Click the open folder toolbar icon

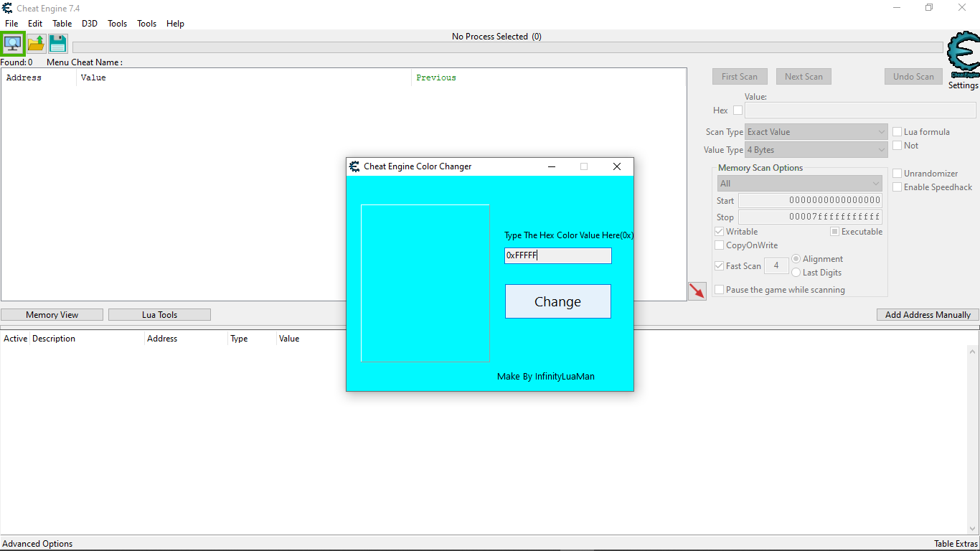point(36,43)
